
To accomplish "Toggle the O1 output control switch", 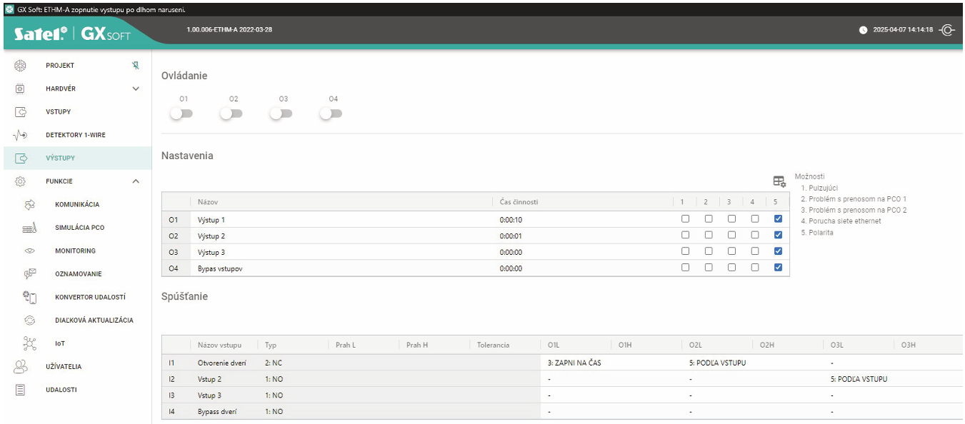I will pos(182,113).
